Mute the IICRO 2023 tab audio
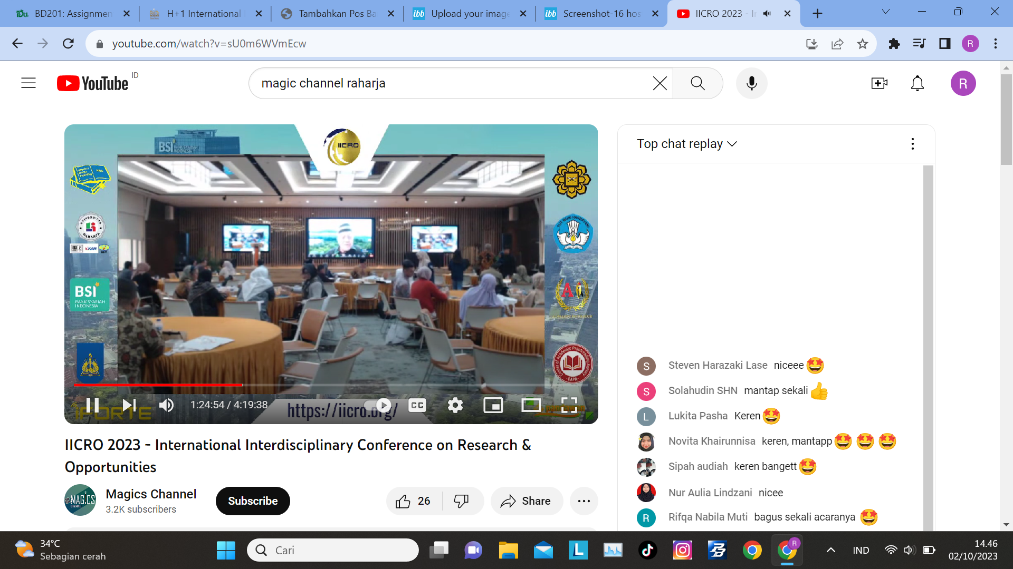This screenshot has width=1013, height=569. point(767,14)
